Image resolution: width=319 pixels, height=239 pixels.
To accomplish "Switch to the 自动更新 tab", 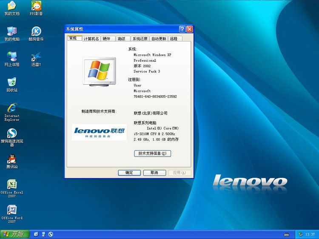I will coord(159,39).
